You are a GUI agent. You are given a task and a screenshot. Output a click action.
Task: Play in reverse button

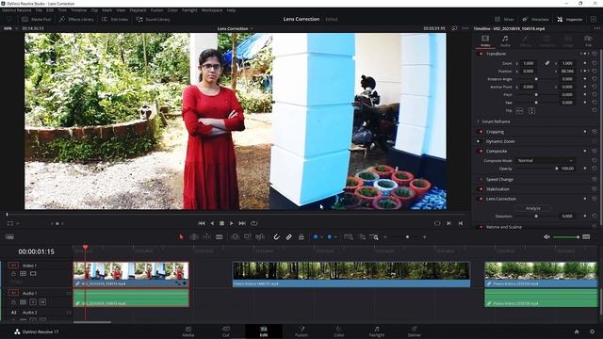[x=212, y=223]
